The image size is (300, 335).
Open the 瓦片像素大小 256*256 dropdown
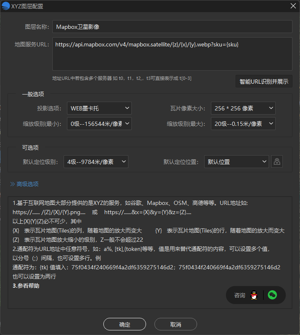coord(243,108)
